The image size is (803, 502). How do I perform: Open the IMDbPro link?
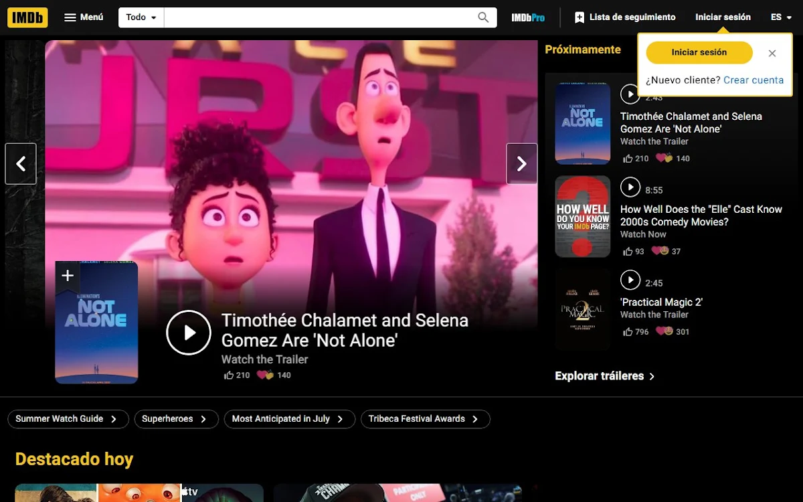coord(528,17)
